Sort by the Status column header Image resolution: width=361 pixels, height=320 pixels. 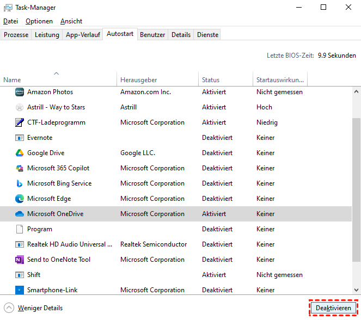(211, 80)
